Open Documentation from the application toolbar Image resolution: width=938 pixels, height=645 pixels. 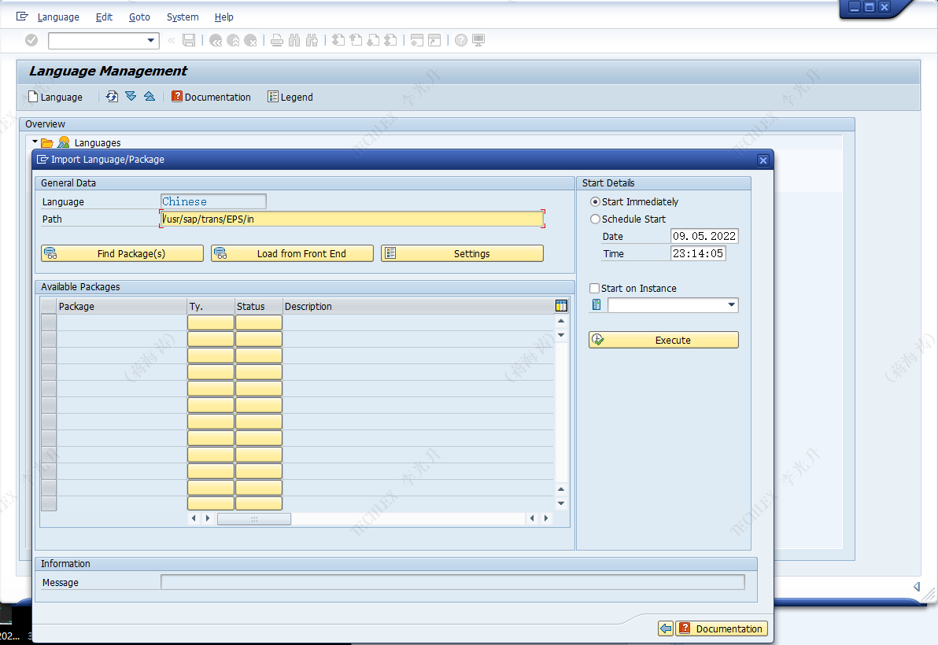click(211, 97)
